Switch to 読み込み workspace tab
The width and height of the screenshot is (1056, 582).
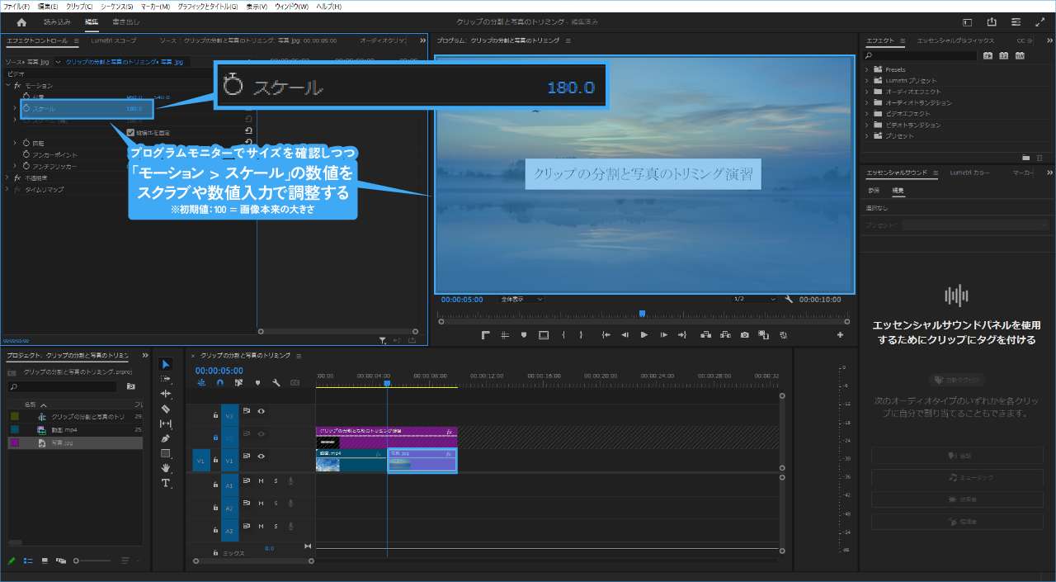tap(57, 22)
